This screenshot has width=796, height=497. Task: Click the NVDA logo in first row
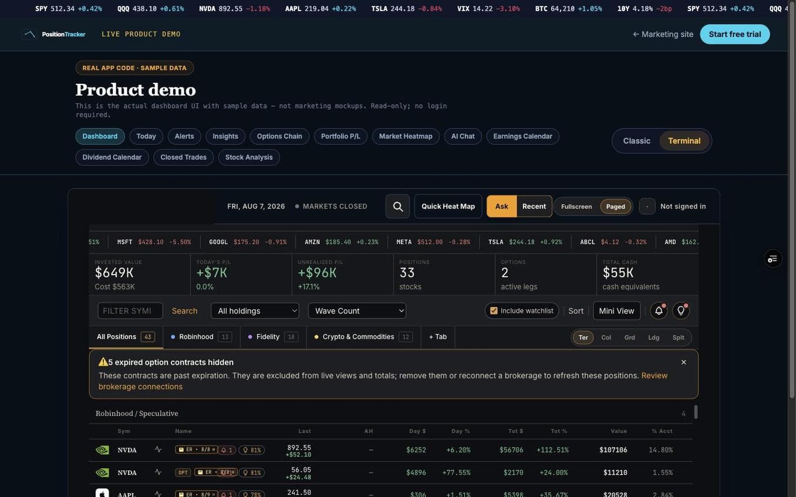pos(102,450)
